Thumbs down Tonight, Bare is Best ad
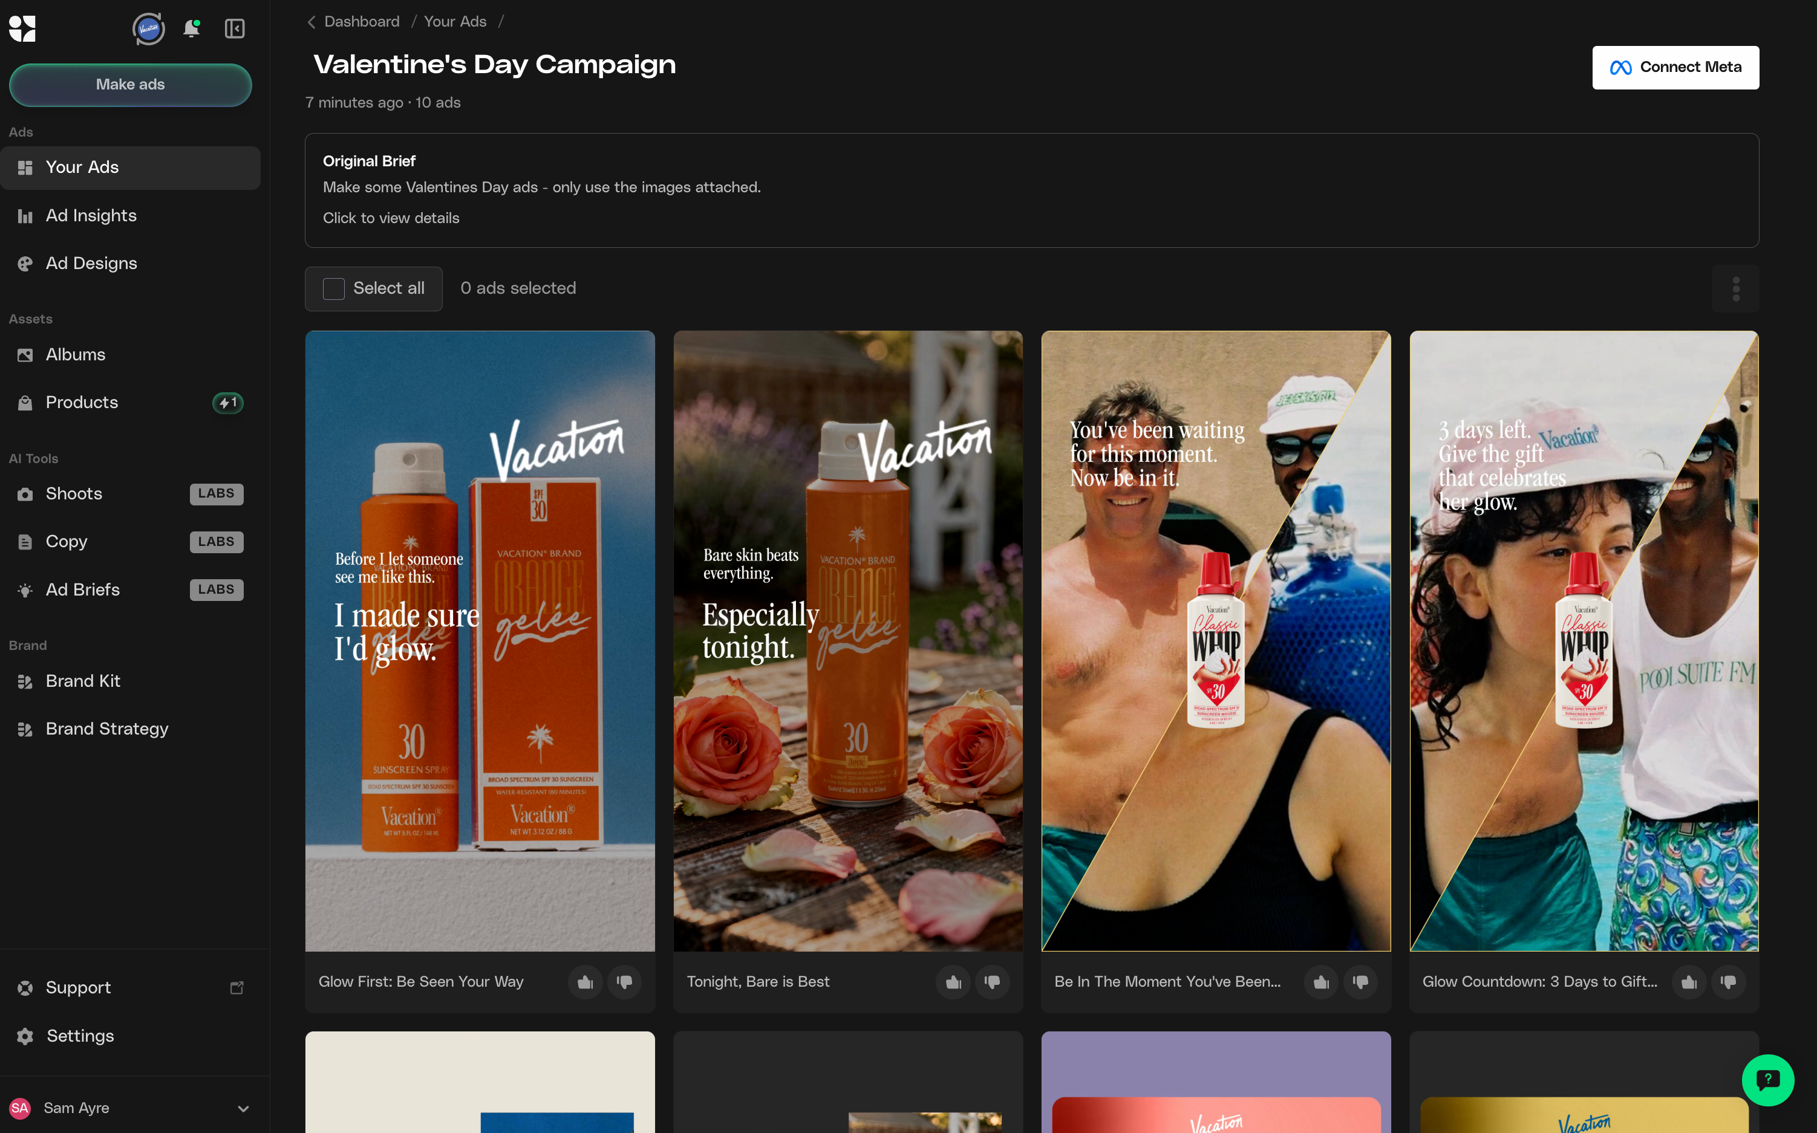This screenshot has width=1817, height=1133. pyautogui.click(x=993, y=982)
